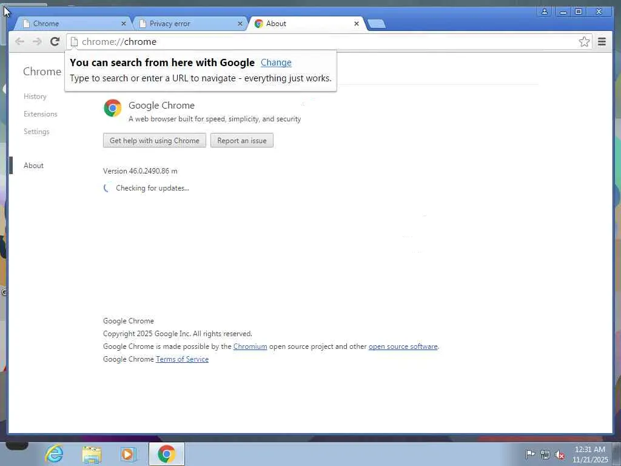Screen dimensions: 621x466
Task: Close the Chrome tab
Action: coord(124,24)
